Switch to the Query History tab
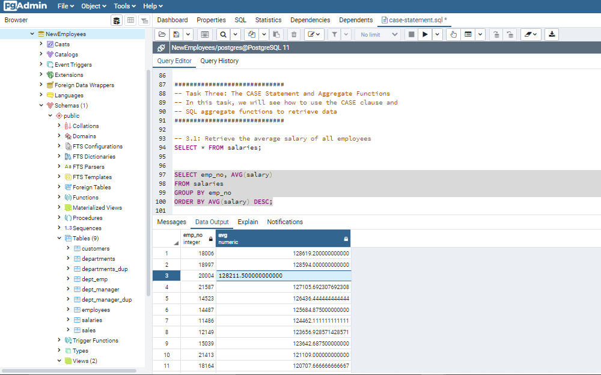This screenshot has height=375, width=601. coord(219,61)
